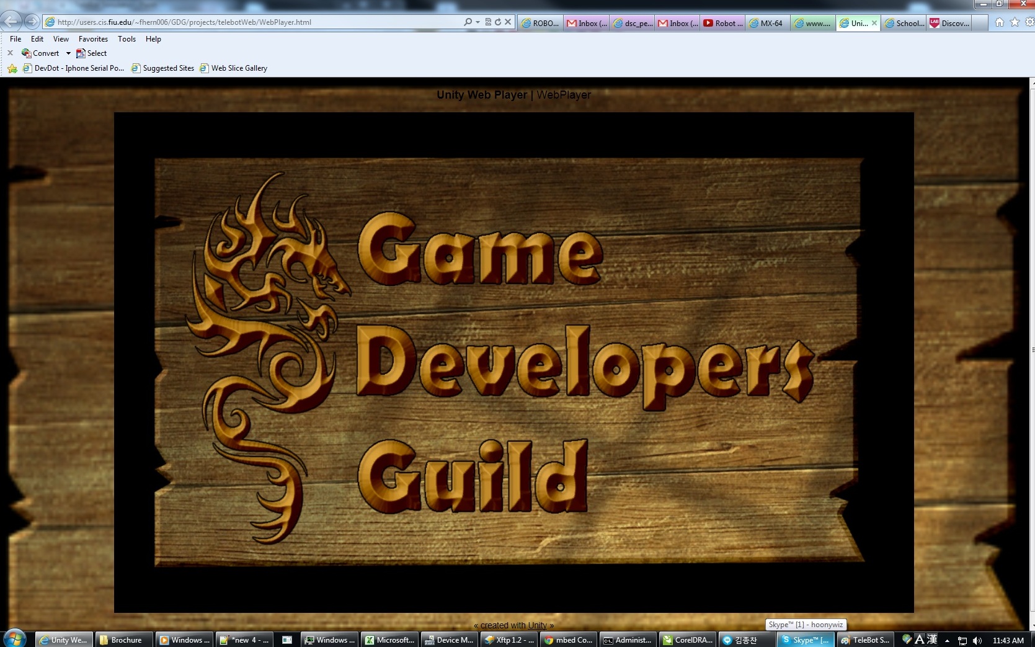The image size is (1035, 647).
Task: Open the volume speaker icon in tray
Action: pos(977,640)
